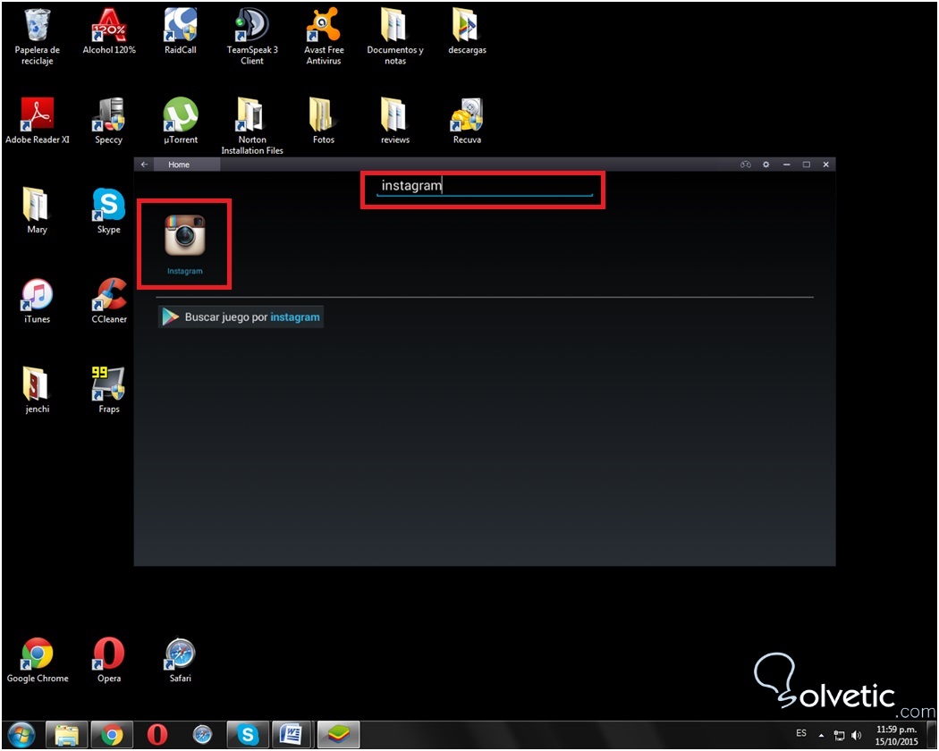Open Fotos folder on desktop

click(324, 121)
